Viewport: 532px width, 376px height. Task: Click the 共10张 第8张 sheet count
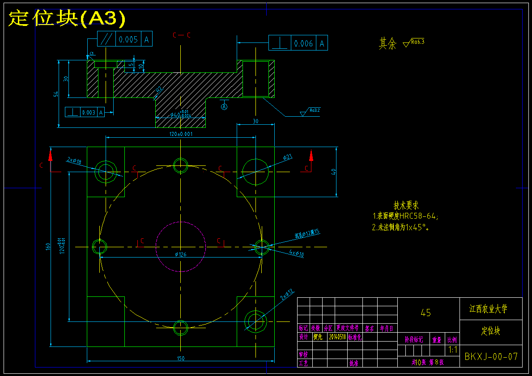pyautogui.click(x=427, y=362)
